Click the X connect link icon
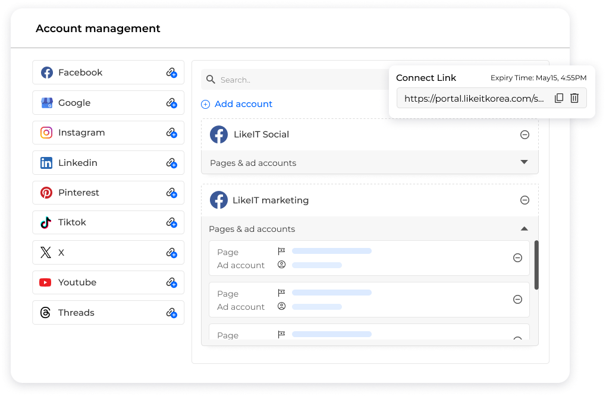The image size is (606, 396). pos(172,253)
